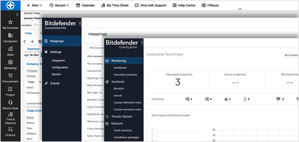299x142 pixels.
Task: Select Mappings in Bitdefender menu
Action: [57, 41]
